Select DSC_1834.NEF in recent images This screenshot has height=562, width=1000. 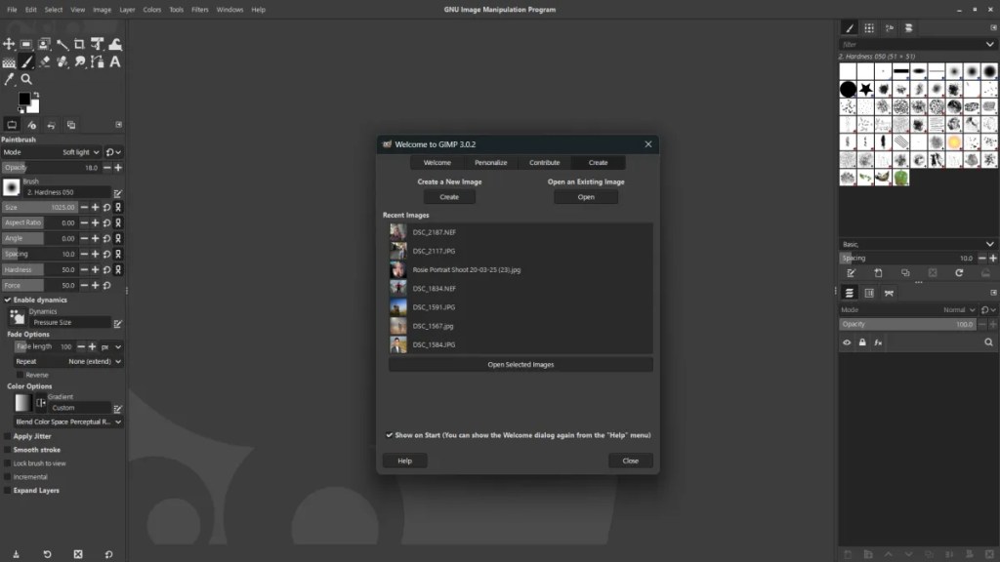(x=435, y=289)
